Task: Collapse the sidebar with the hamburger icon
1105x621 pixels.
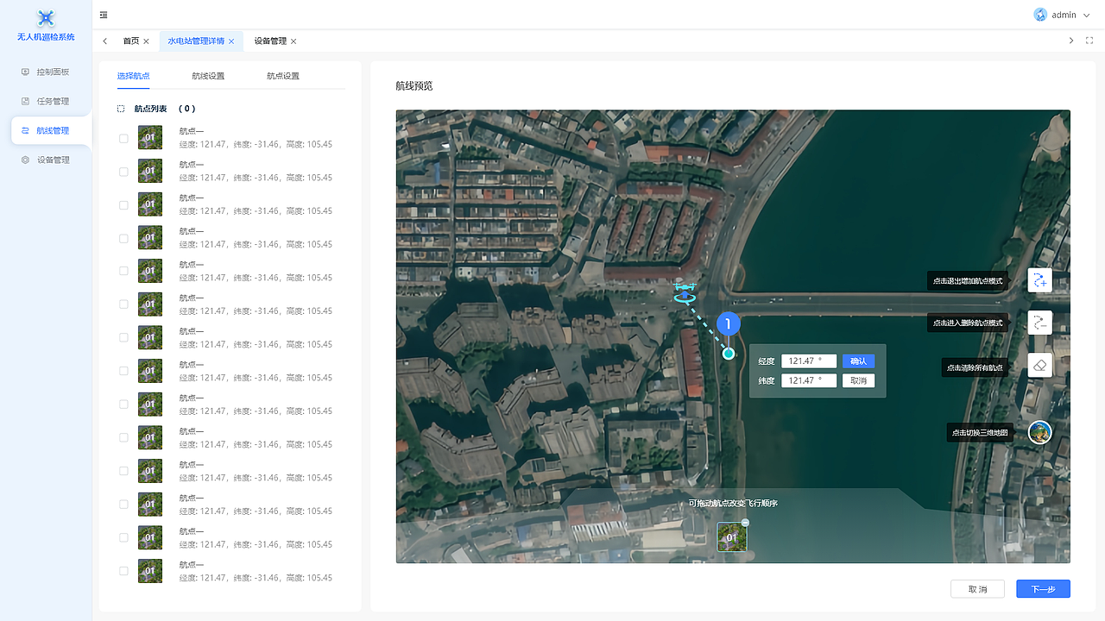Action: (x=104, y=15)
